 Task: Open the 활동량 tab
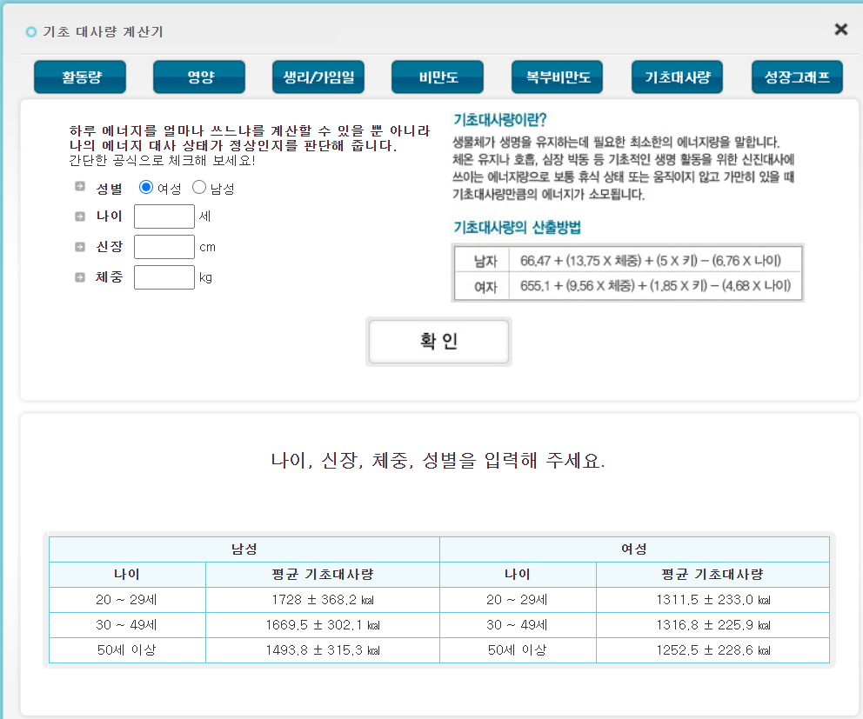click(80, 77)
